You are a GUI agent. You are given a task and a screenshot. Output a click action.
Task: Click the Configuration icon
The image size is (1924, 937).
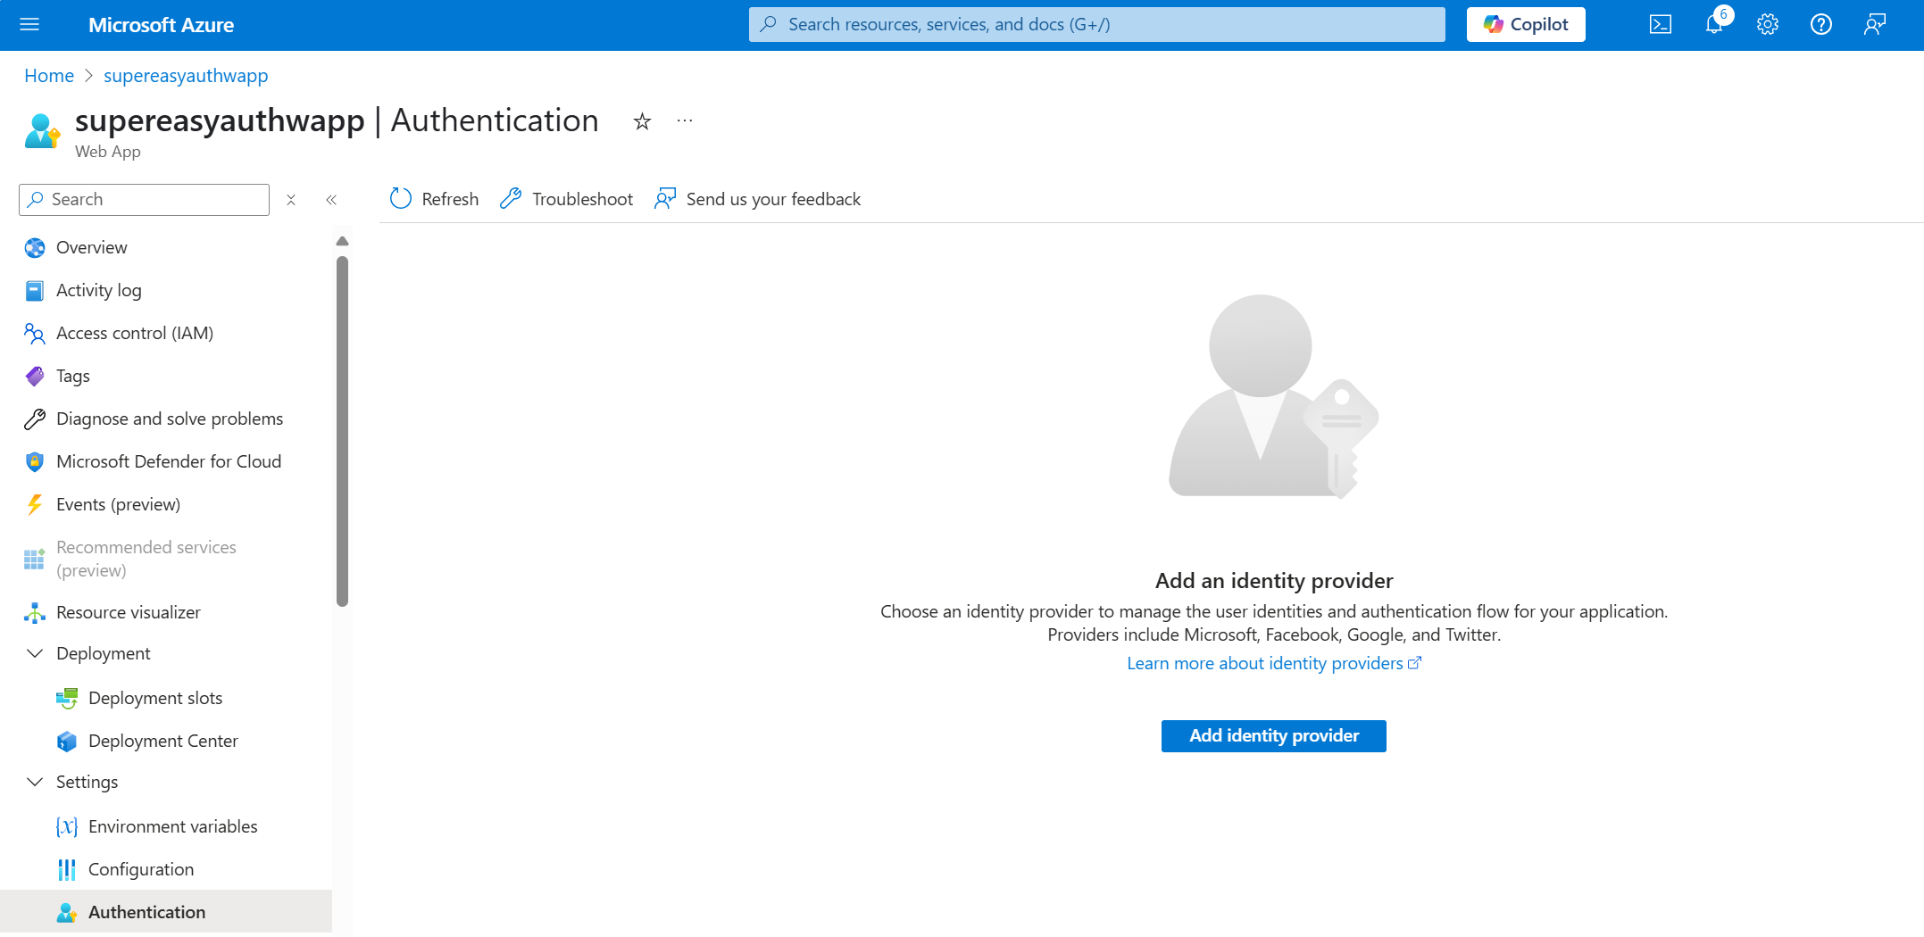tap(67, 869)
